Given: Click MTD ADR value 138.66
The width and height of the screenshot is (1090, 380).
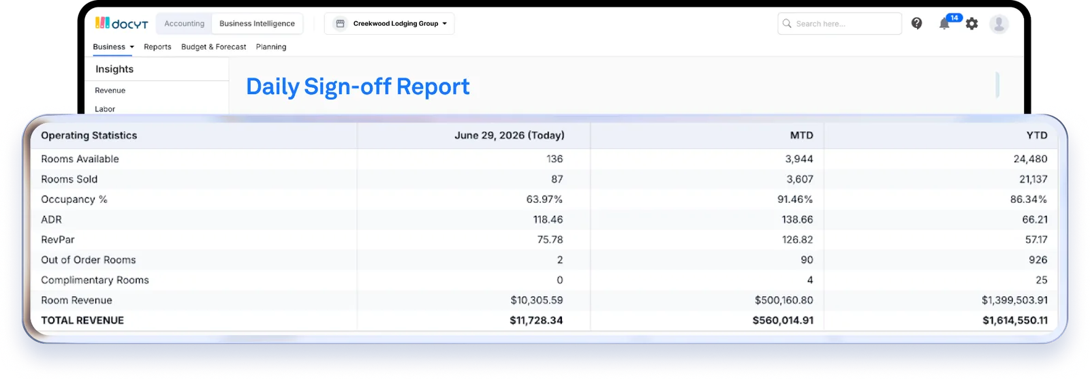Looking at the screenshot, I should (798, 219).
